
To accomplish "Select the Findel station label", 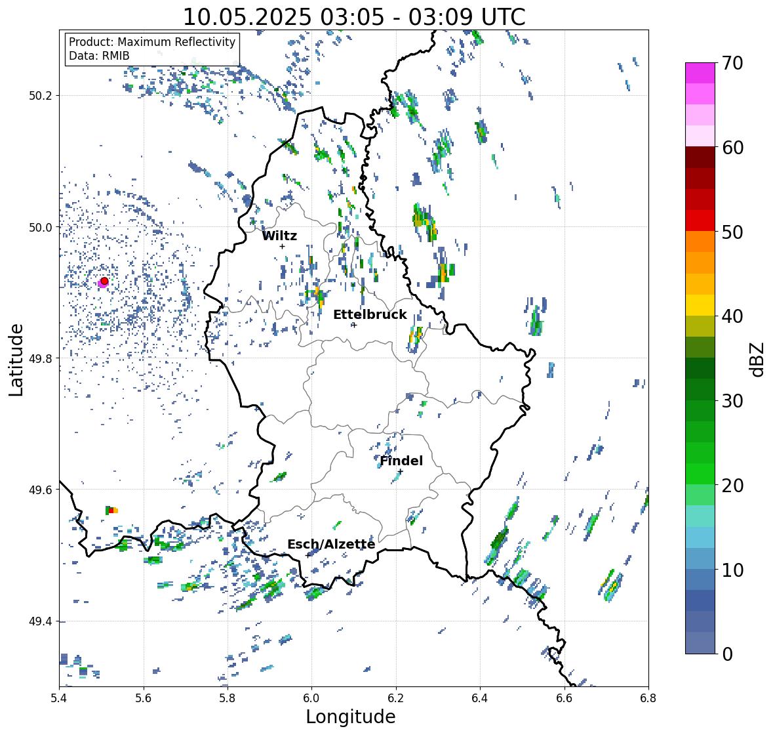I will click(x=401, y=461).
